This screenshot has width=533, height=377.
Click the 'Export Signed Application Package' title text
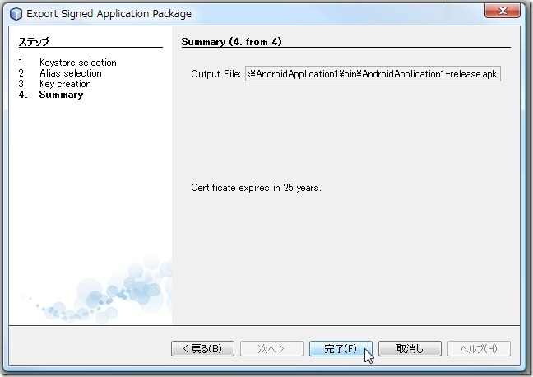click(109, 14)
